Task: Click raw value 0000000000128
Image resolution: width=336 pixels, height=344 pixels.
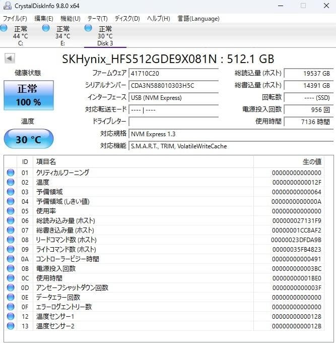Action: coord(297,317)
